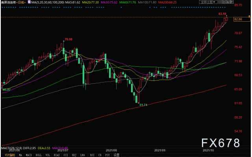Click the DIFF:2.95 value

click(x=30, y=148)
